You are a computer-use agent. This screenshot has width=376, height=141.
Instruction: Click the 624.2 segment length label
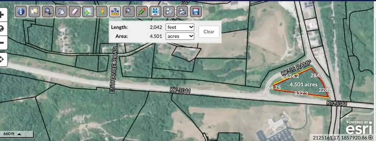pos(292,76)
